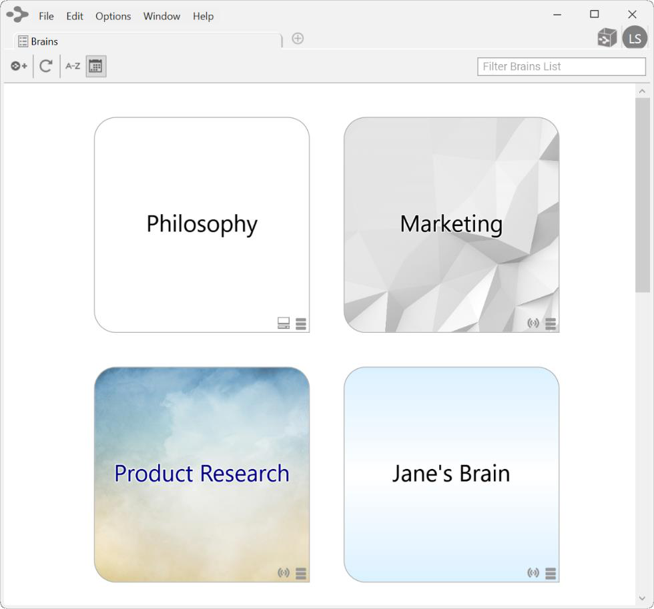The height and width of the screenshot is (609, 654).
Task: Click the vertical scrollbar thumb
Action: click(642, 193)
